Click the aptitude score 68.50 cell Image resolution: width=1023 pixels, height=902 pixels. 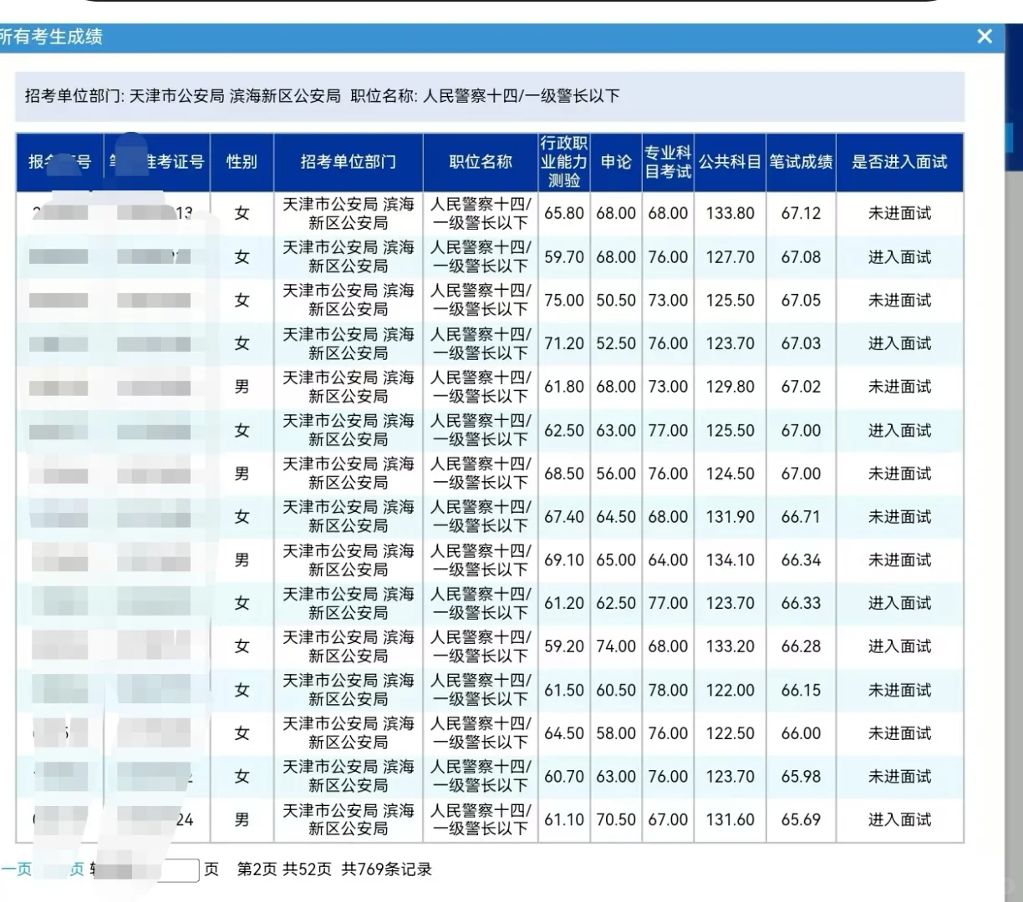564,474
